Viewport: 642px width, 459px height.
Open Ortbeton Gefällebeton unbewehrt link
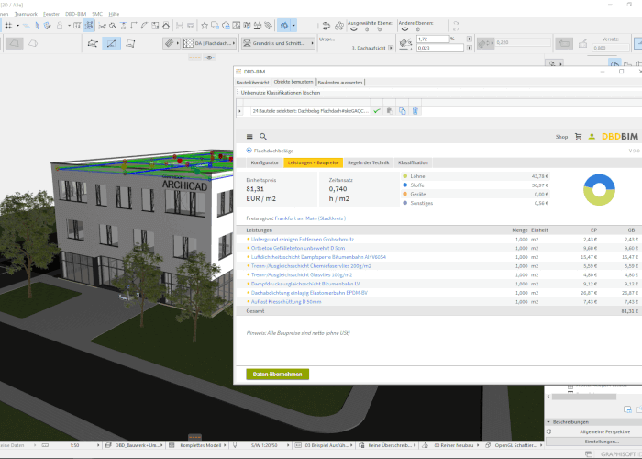point(298,249)
